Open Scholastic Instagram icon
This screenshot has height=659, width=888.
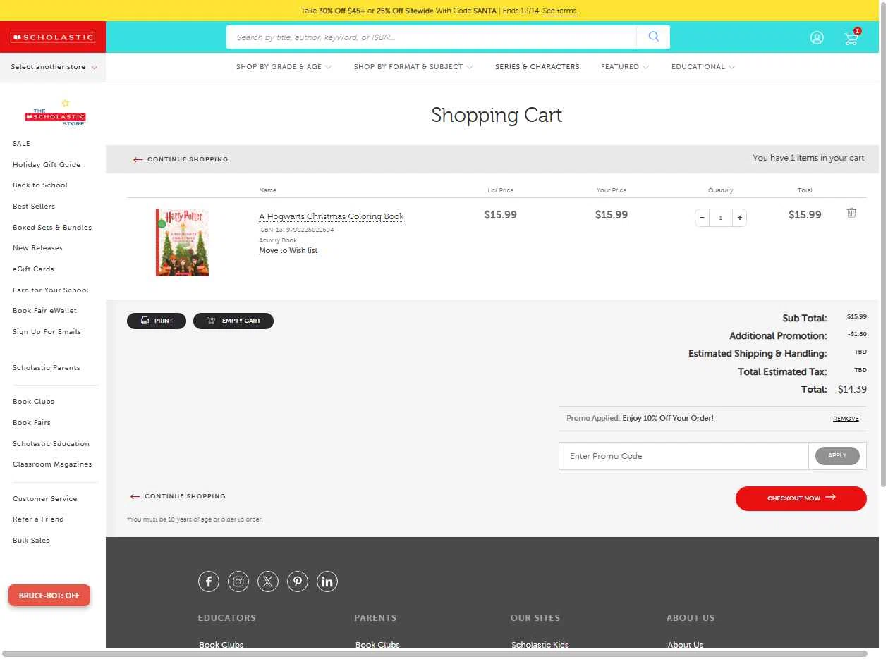238,581
